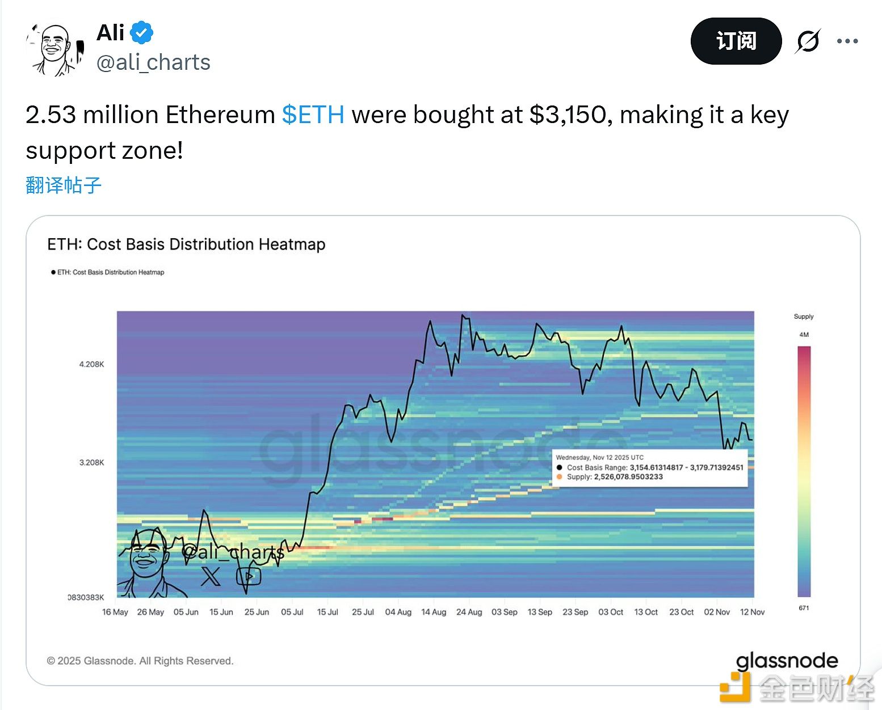Screen dimensions: 882x710
Task: Click Ali's profile avatar picture
Action: click(54, 49)
